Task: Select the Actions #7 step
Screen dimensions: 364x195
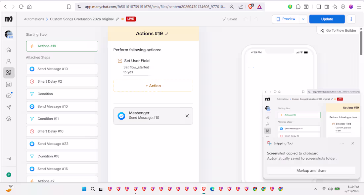Action: (62, 179)
